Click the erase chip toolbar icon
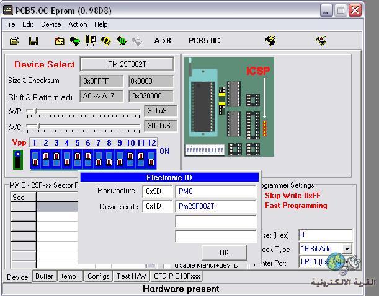Image resolution: width=379 pixels, height=296 pixels. (59, 40)
